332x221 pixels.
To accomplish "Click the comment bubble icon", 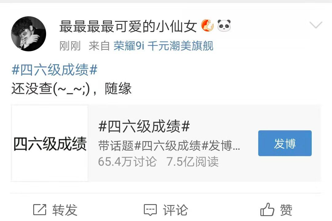I will (x=150, y=210).
